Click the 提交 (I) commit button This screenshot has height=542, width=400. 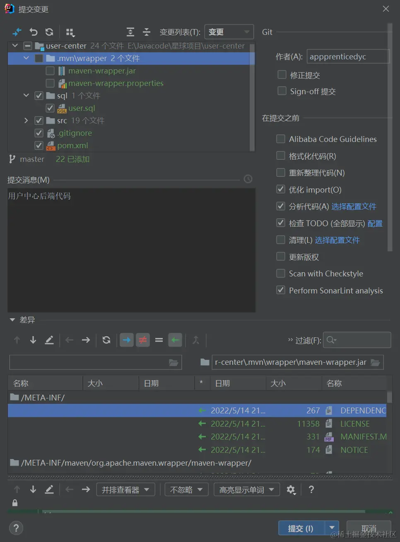[301, 528]
